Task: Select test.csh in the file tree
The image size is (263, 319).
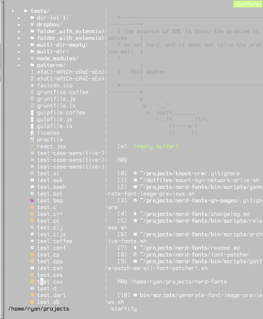Action: coord(50,268)
